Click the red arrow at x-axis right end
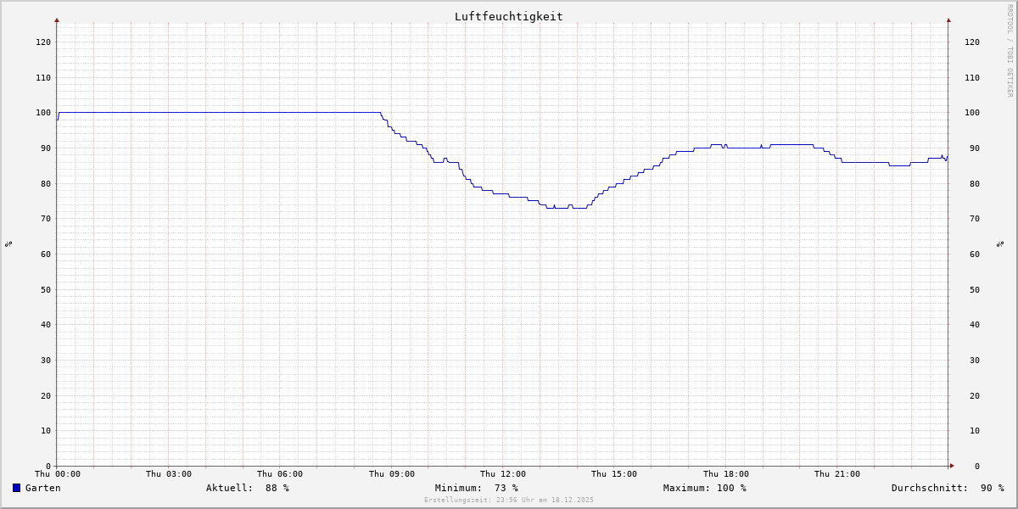Image resolution: width=1018 pixels, height=509 pixels. point(952,466)
